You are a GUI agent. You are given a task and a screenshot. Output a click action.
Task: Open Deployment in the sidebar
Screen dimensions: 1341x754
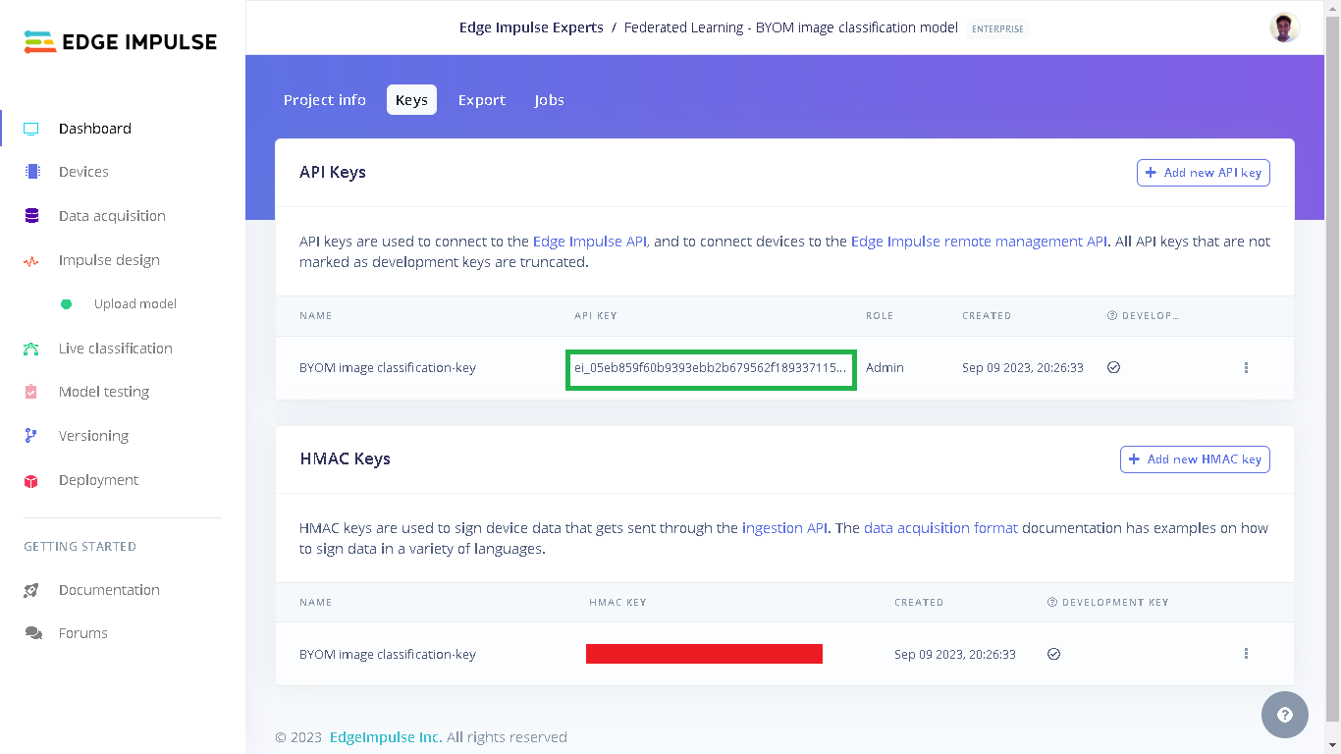point(98,480)
